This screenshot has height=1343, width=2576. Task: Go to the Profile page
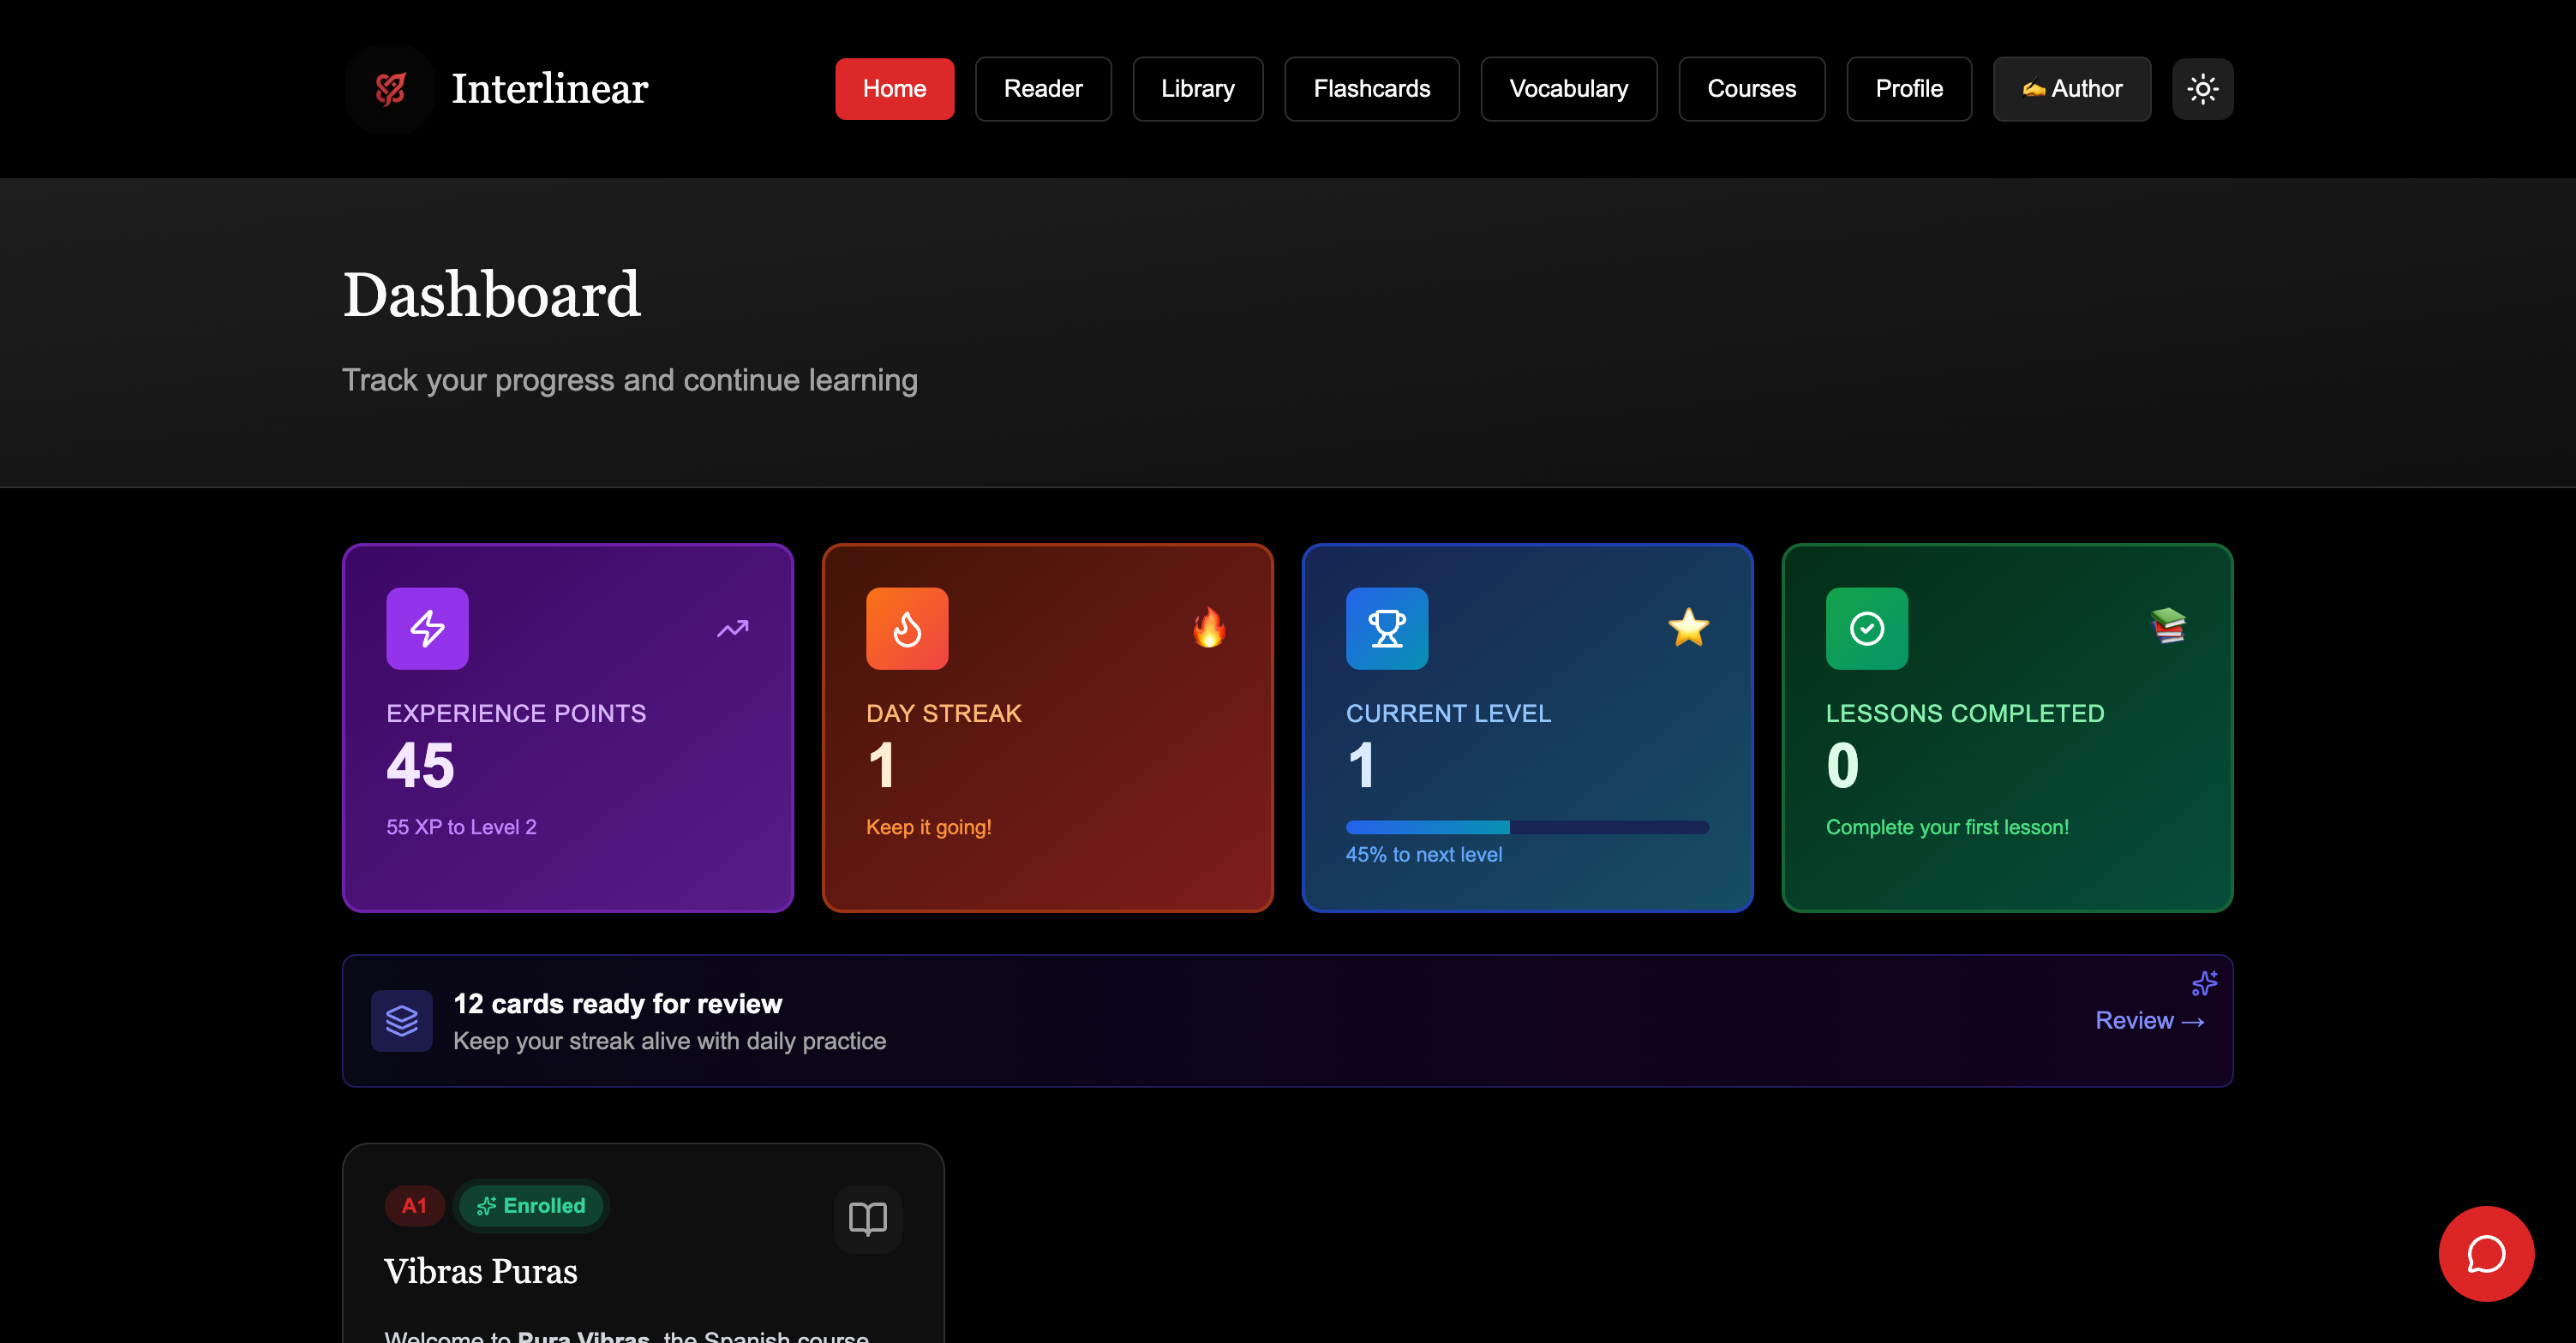pyautogui.click(x=1908, y=89)
